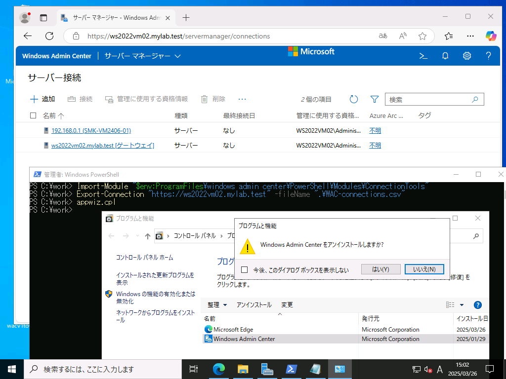Open notifications bell in Windows Admin Center
Viewport: 506px width, 379px height.
click(445, 56)
